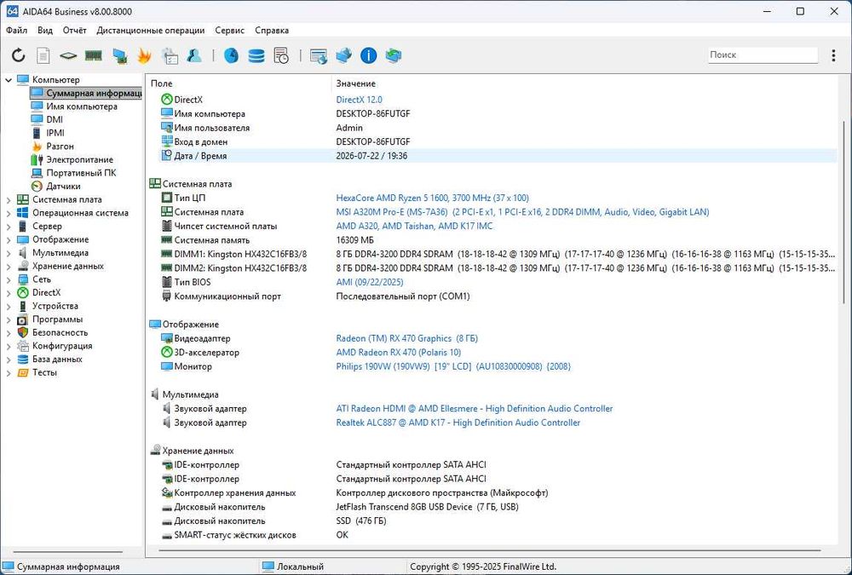Collapse the Компьютер tree node
This screenshot has width=852, height=575.
click(x=9, y=80)
